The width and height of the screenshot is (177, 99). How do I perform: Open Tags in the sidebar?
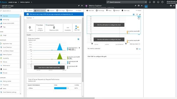pyautogui.click(x=10, y=27)
